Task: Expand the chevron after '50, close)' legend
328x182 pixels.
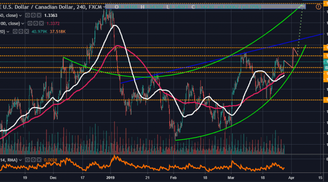Action: [20, 16]
